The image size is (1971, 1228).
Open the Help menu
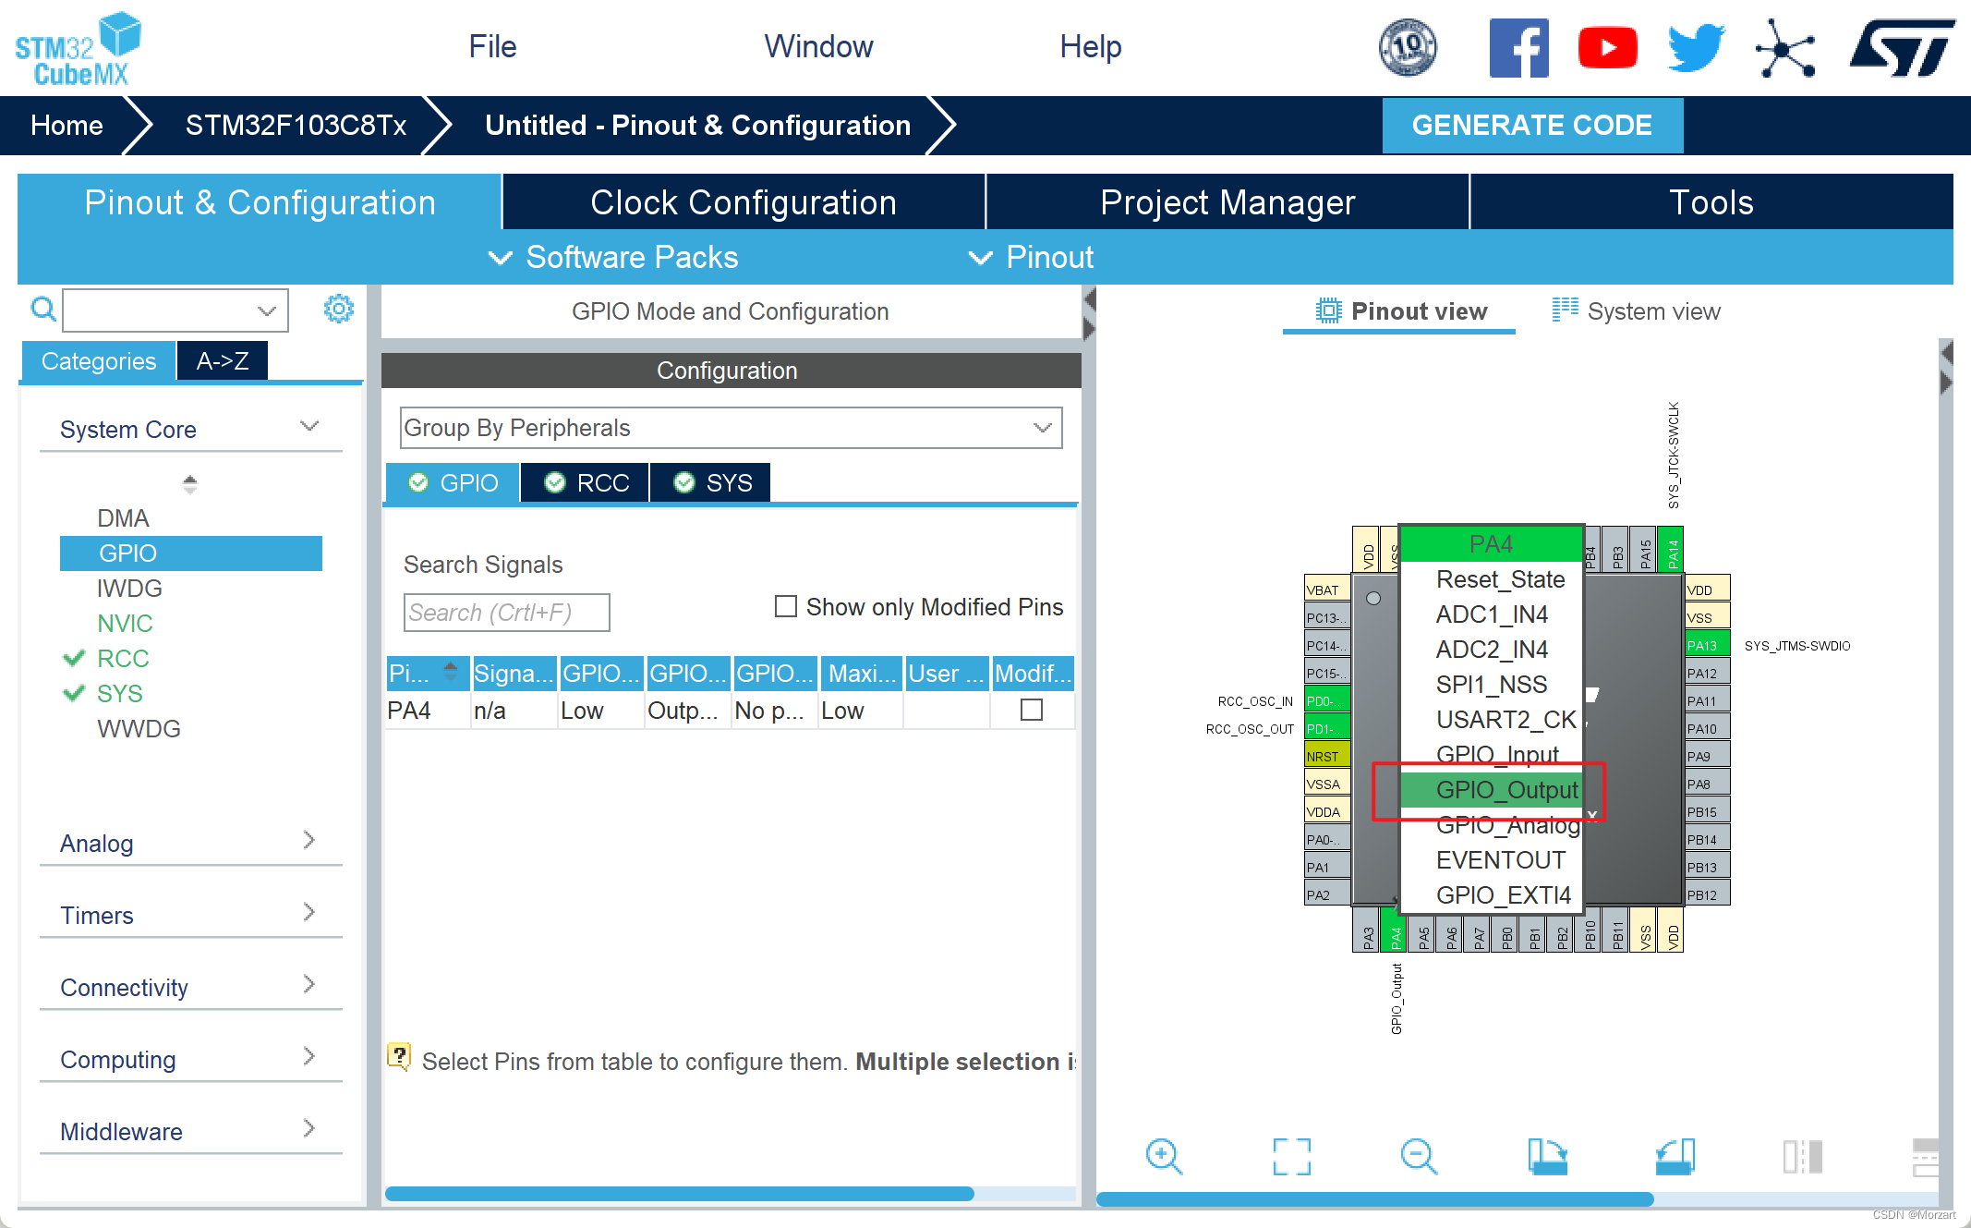pyautogui.click(x=1090, y=46)
